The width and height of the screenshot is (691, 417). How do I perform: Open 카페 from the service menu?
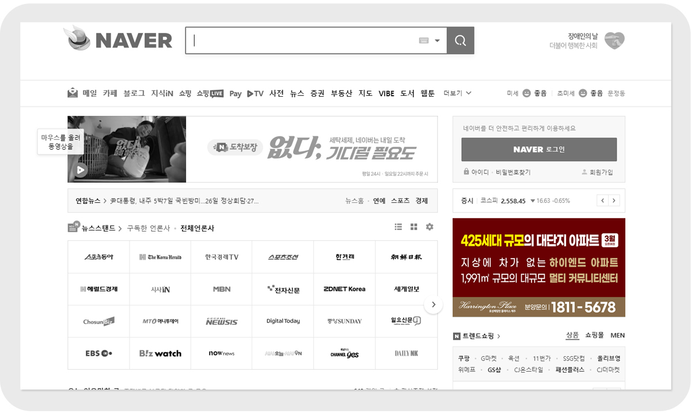point(110,93)
